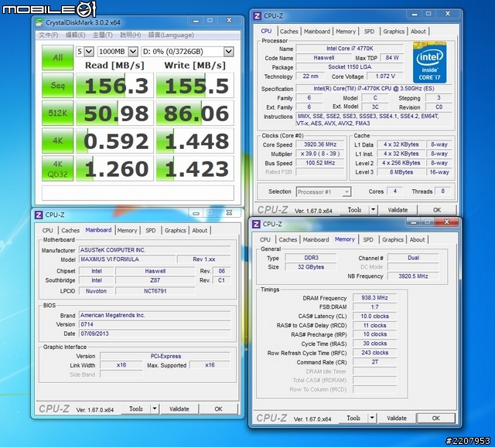Open the 主題(T) menu in CrystalDiskMark
Image resolution: width=495 pixels, height=447 pixels.
(x=103, y=35)
